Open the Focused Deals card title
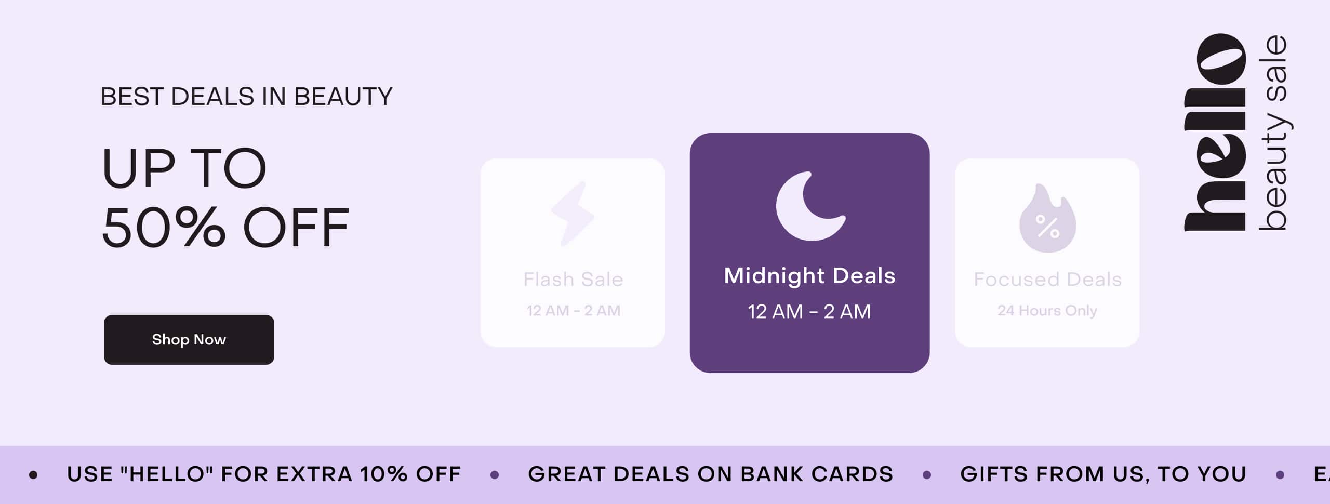Viewport: 1330px width, 504px height. pos(1047,280)
